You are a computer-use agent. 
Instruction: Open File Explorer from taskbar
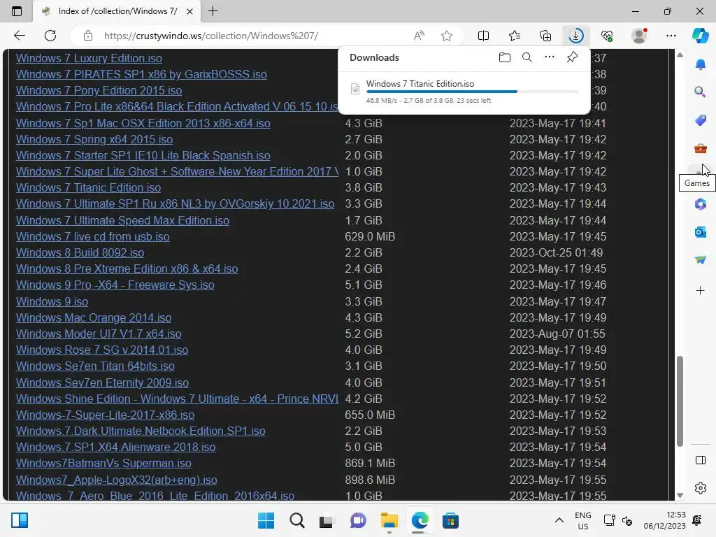389,520
